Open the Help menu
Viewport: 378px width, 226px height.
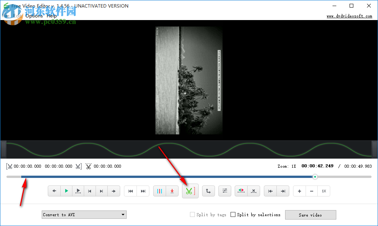click(52, 16)
